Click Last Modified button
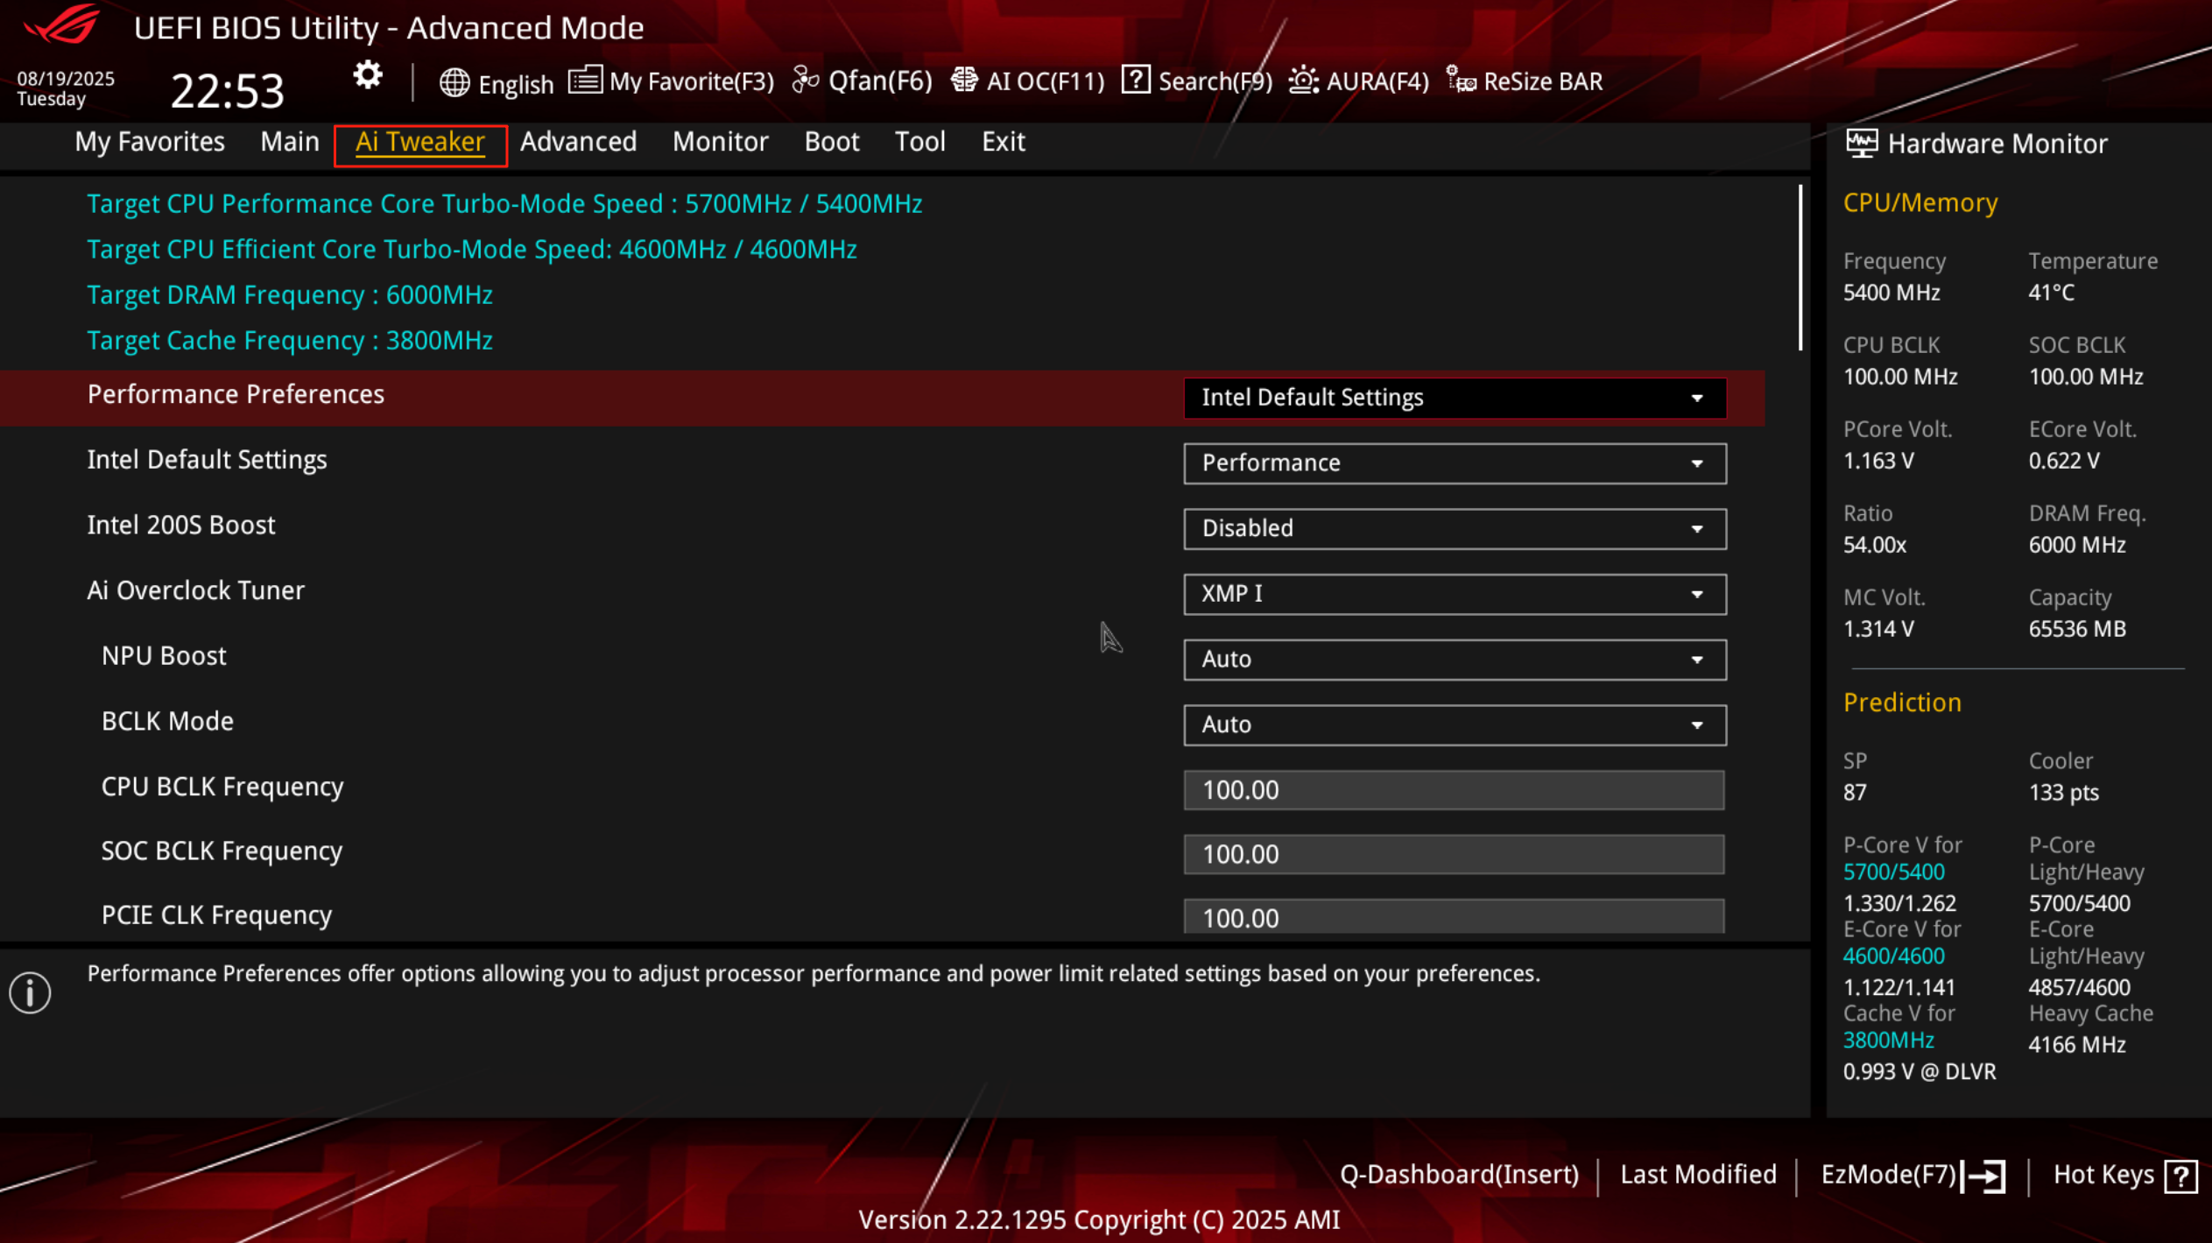This screenshot has height=1243, width=2212. tap(1698, 1175)
